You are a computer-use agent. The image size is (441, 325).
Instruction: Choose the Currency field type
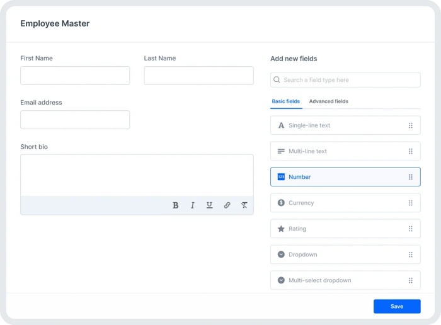pos(345,203)
